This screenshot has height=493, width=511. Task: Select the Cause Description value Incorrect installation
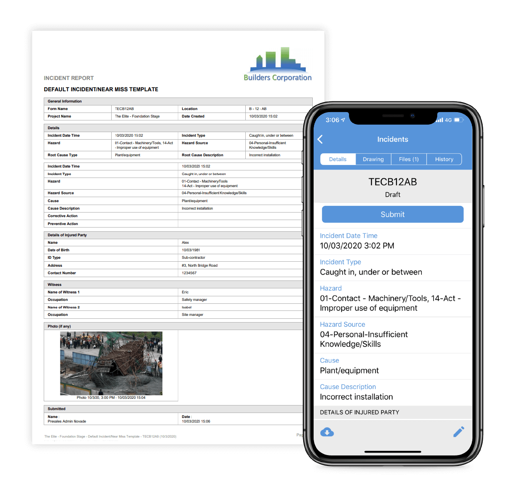(356, 397)
